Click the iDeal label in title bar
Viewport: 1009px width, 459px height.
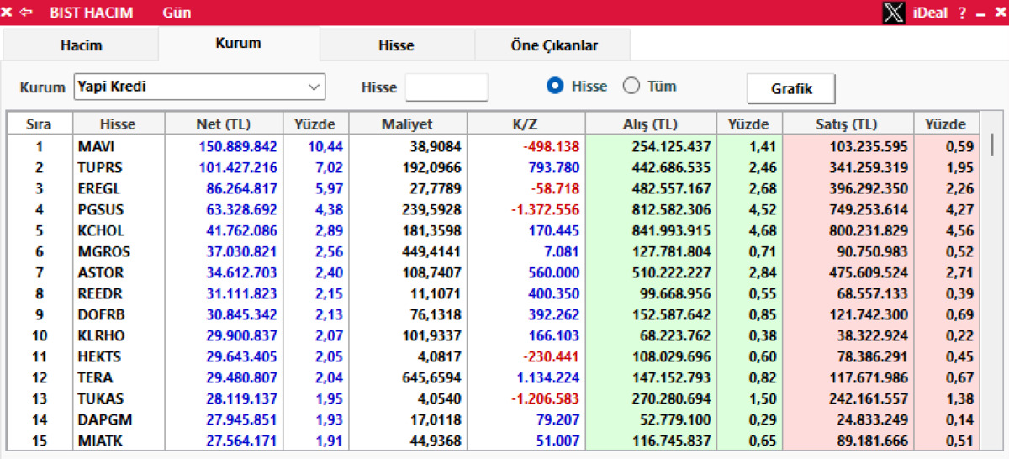931,13
